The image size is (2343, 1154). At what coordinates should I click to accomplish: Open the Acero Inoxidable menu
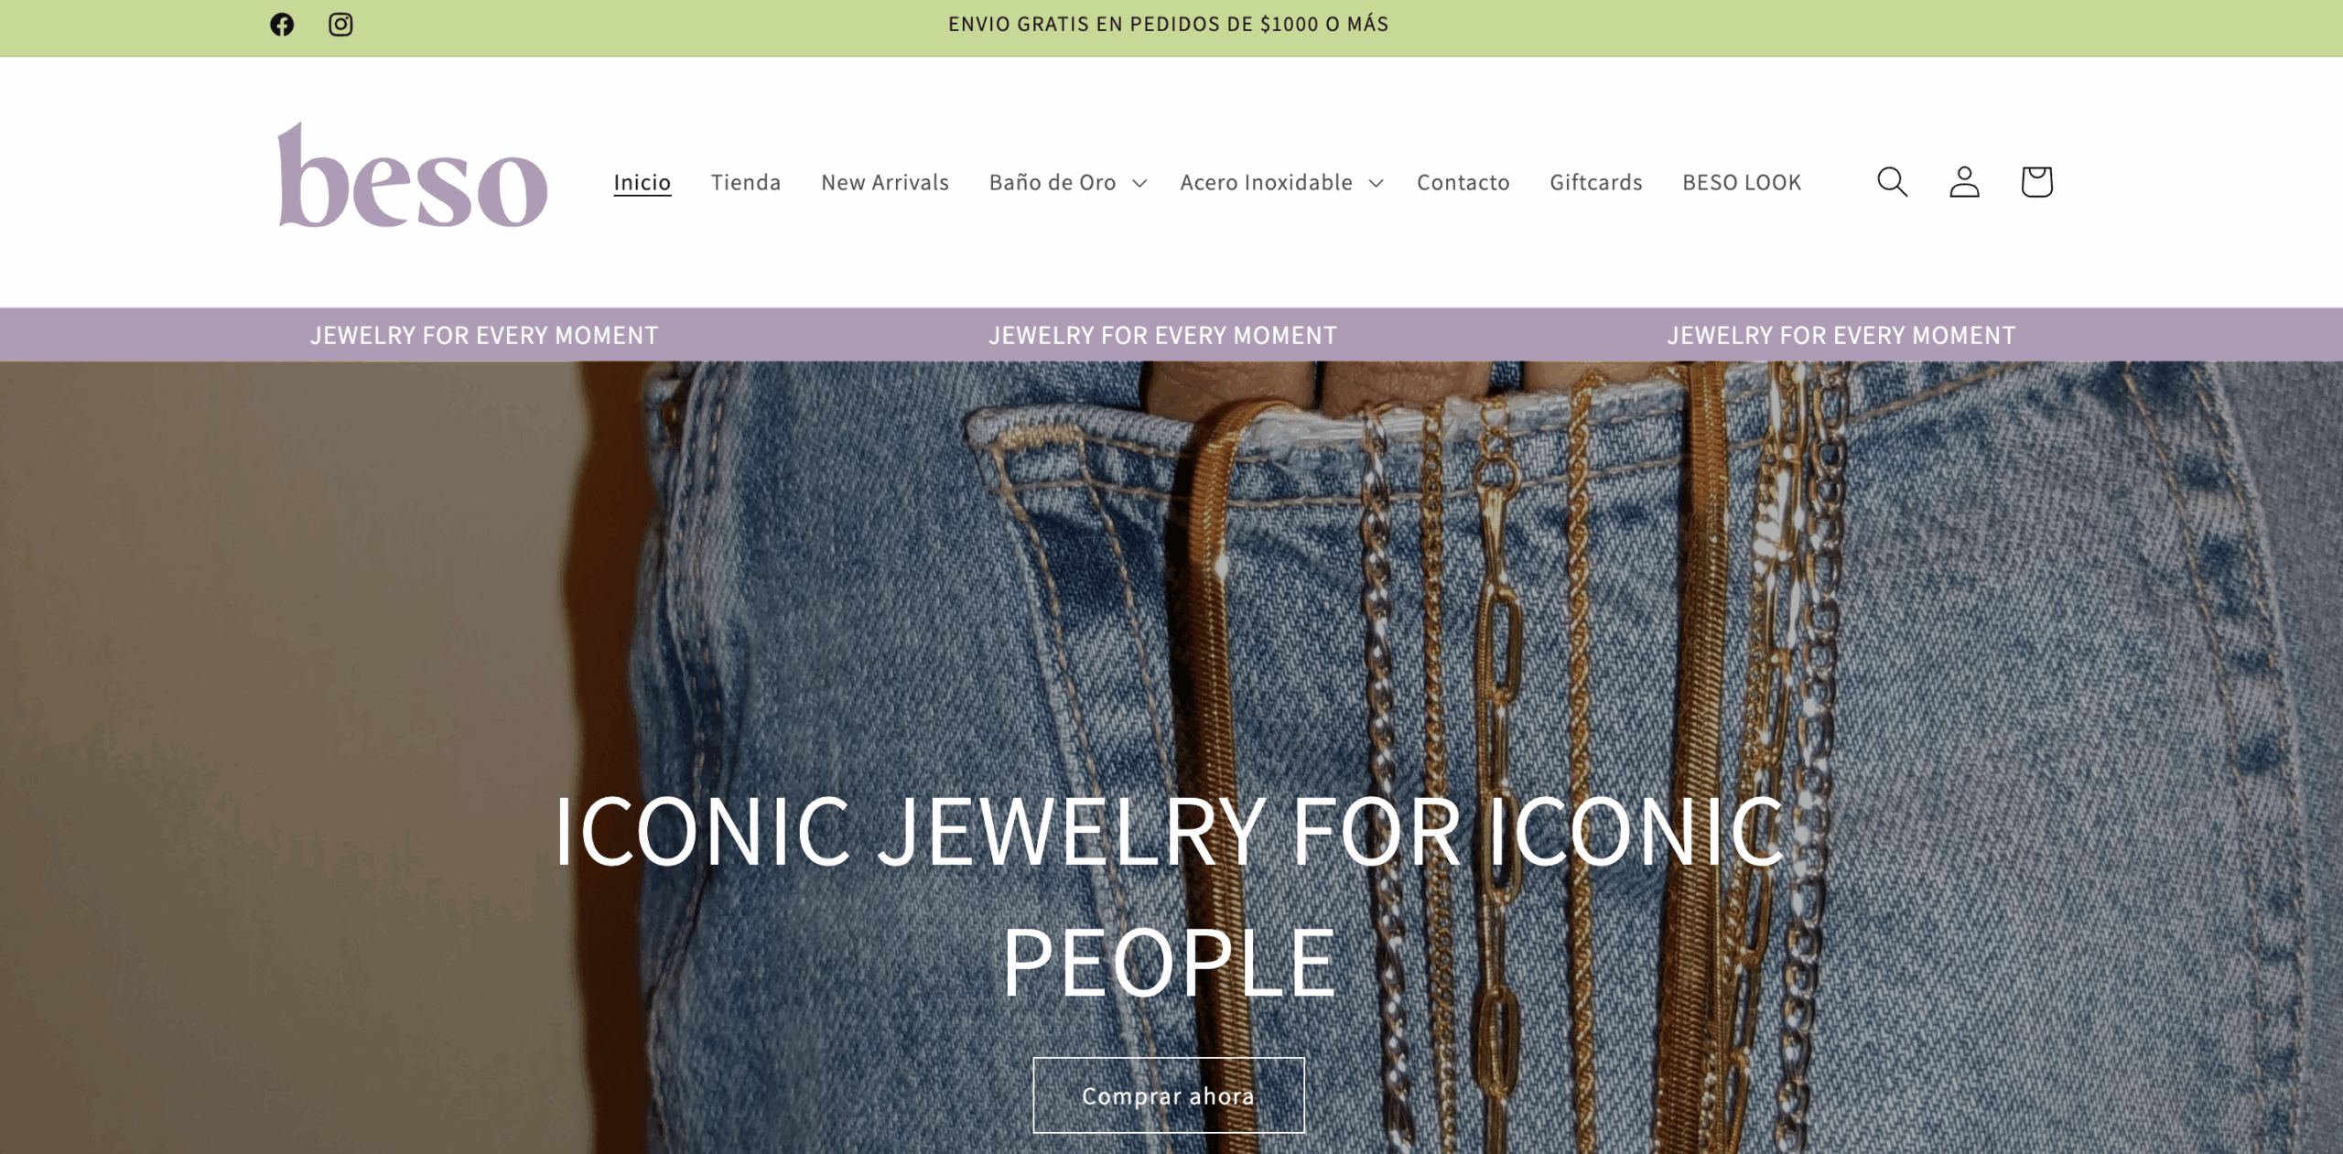click(1266, 182)
